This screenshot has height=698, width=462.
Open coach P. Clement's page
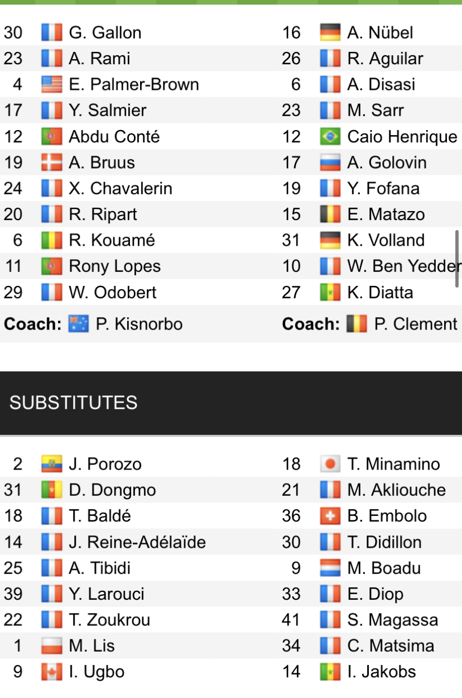tap(415, 324)
